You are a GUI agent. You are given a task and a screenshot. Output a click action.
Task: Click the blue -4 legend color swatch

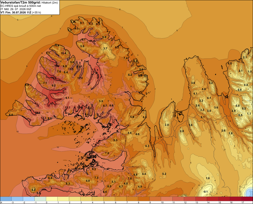pos(6,199)
